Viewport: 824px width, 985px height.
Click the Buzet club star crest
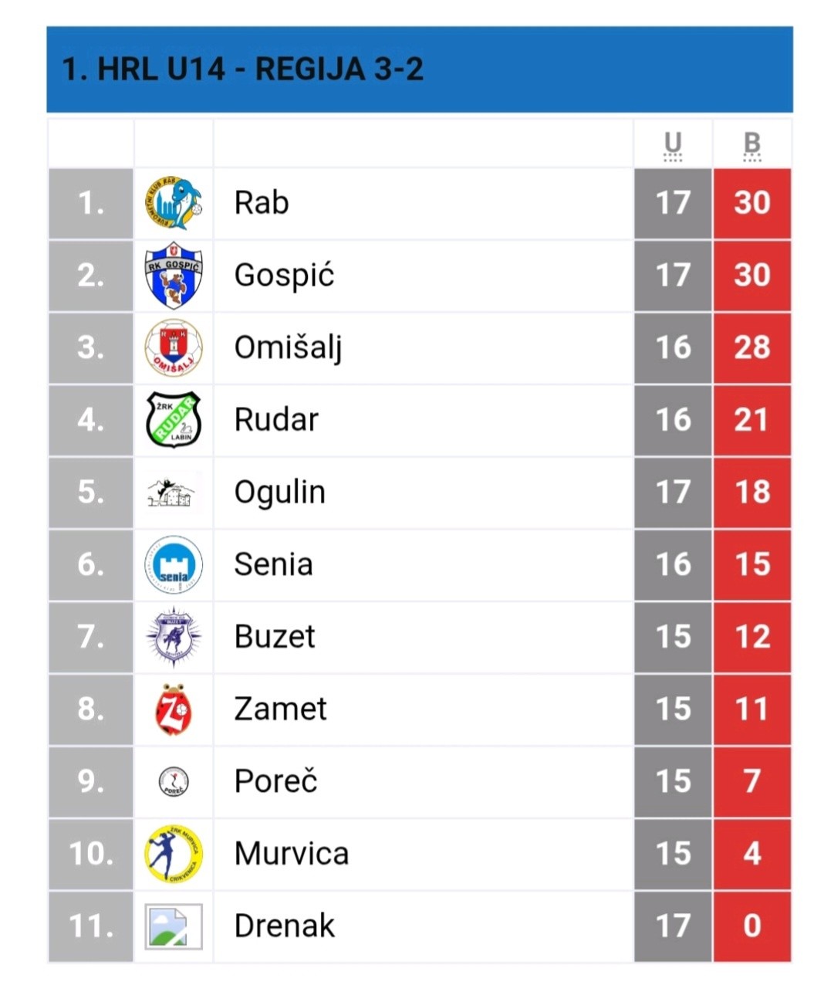(x=174, y=638)
